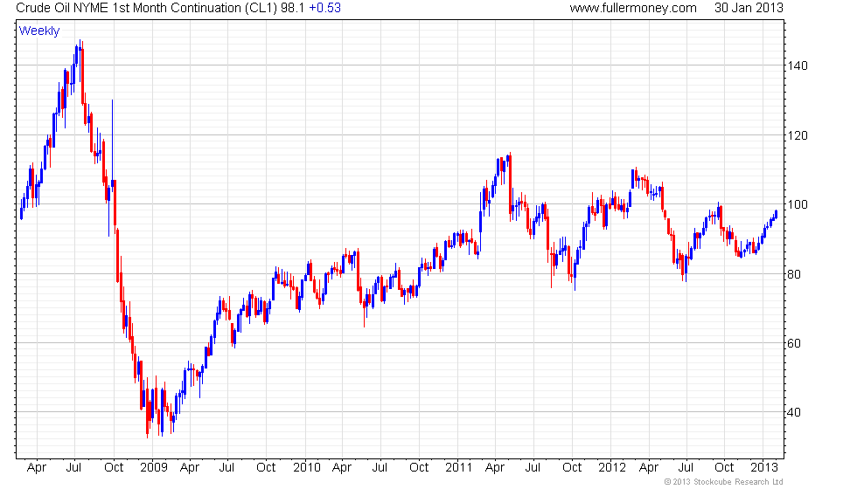Select the '+0.53' price change value
This screenshot has height=489, width=857.
324,8
